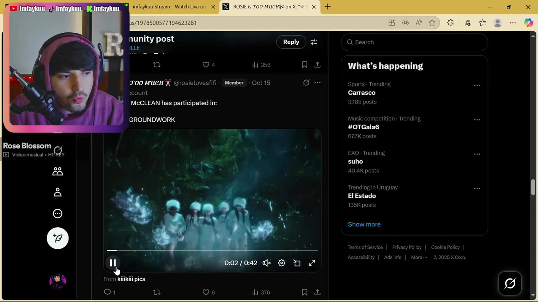Open More menu in left sidebar
This screenshot has width=538, height=302.
pos(58,213)
